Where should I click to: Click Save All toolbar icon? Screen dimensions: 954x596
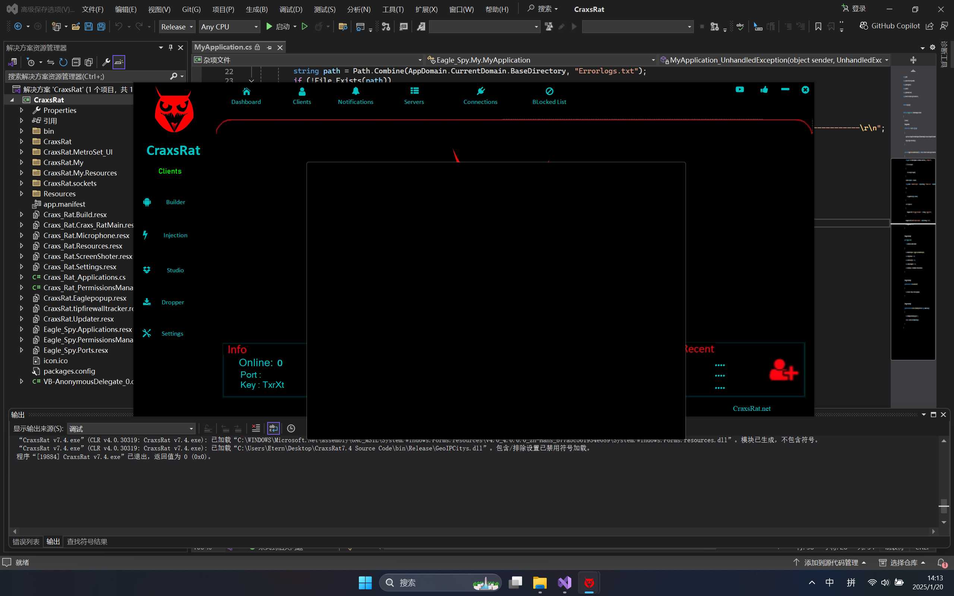point(101,26)
